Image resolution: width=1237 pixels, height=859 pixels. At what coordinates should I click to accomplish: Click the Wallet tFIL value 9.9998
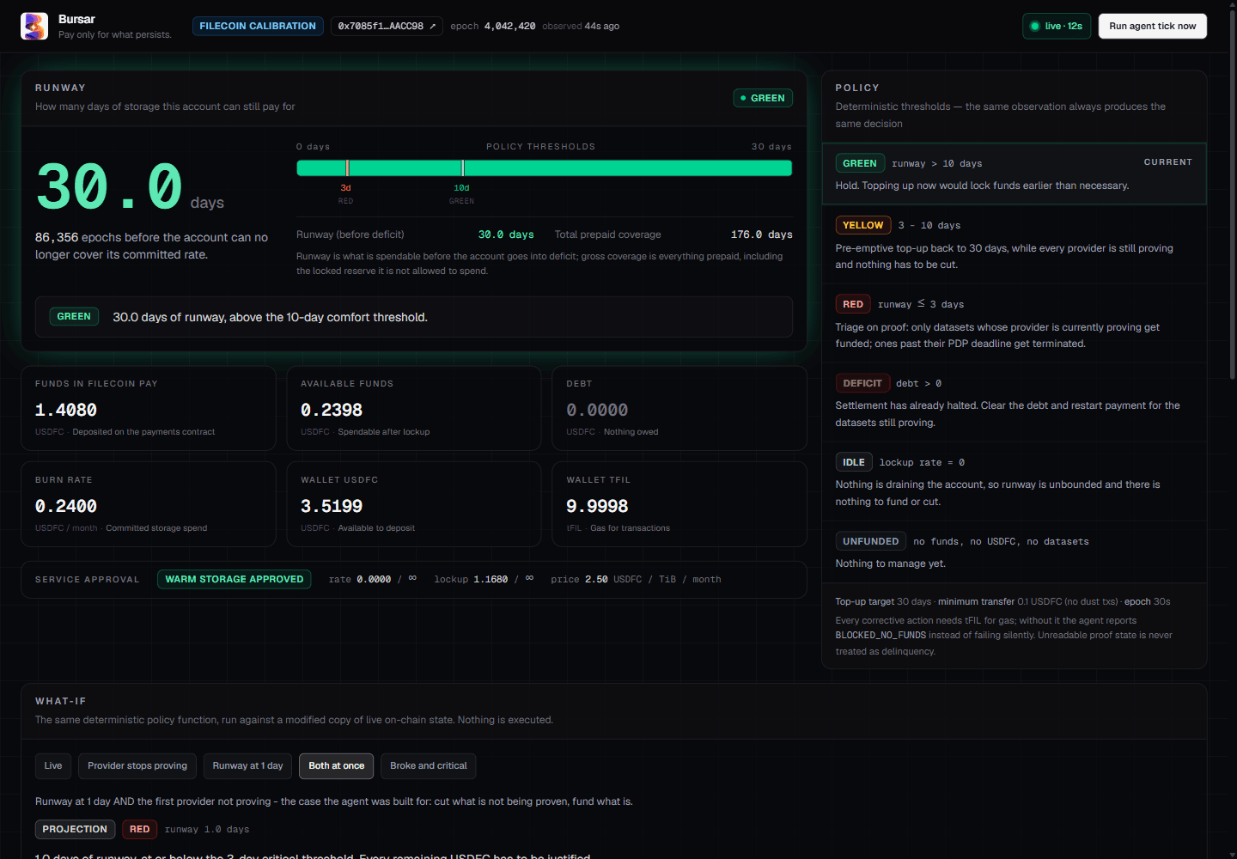click(597, 507)
